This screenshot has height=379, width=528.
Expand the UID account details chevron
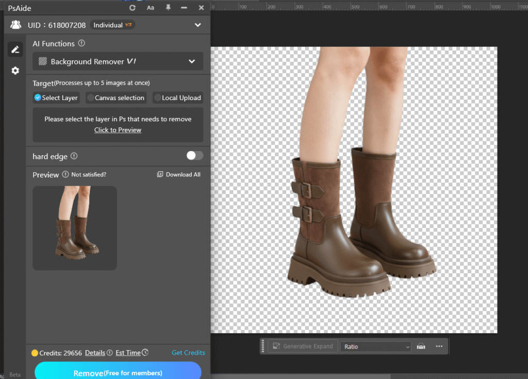click(x=197, y=24)
